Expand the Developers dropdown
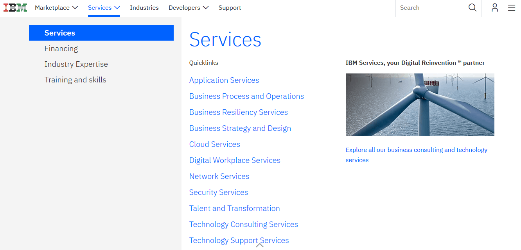Viewport: 521px width, 250px height. click(189, 7)
